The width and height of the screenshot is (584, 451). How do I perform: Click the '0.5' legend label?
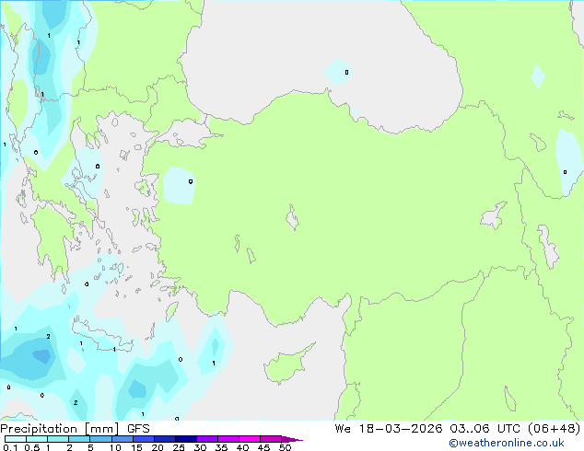point(32,447)
